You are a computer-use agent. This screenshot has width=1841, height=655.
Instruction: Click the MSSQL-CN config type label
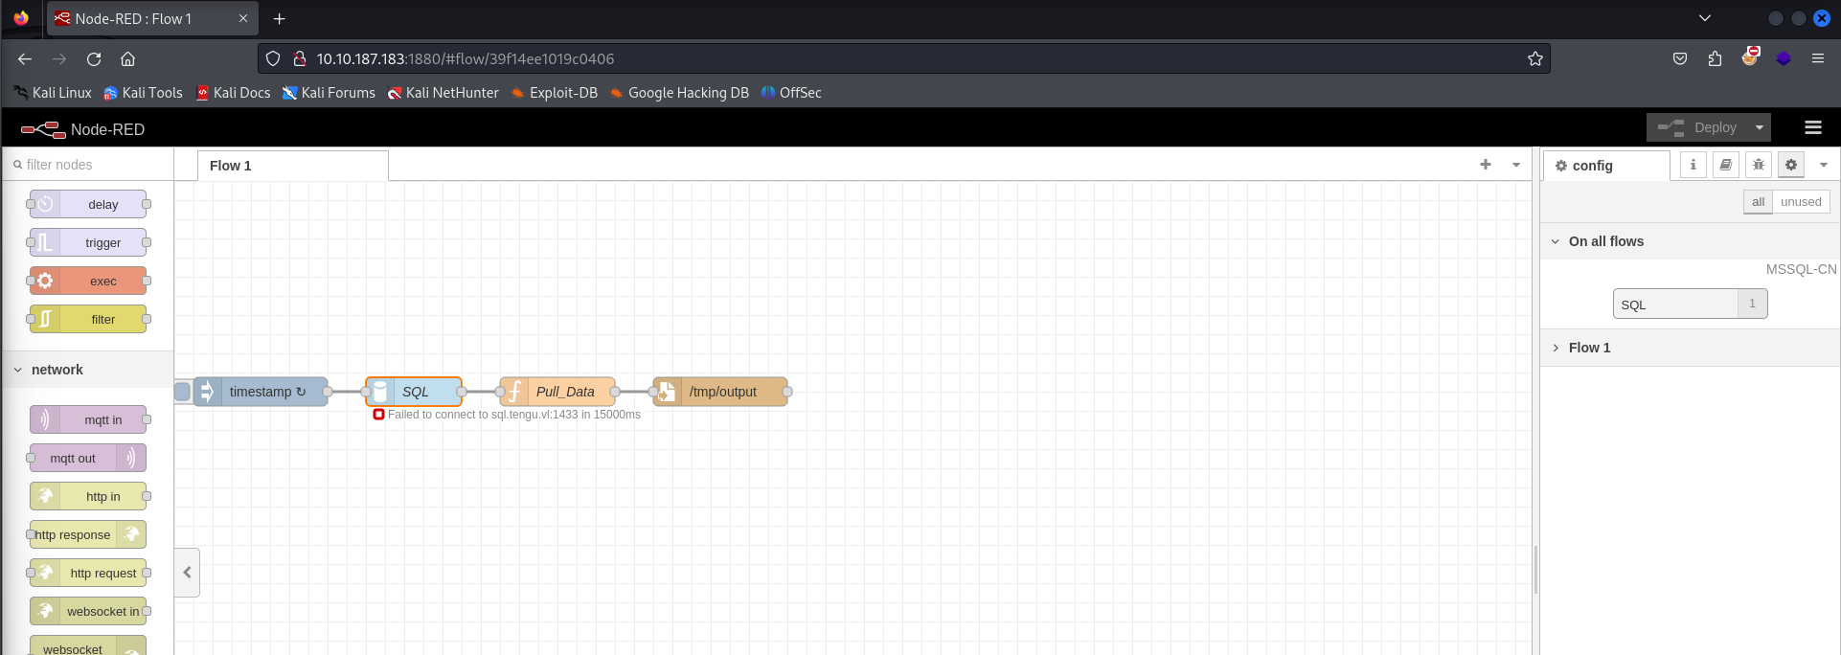click(1801, 269)
